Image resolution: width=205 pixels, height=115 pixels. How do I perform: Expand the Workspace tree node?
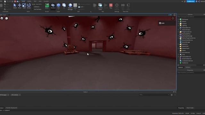tap(178, 19)
